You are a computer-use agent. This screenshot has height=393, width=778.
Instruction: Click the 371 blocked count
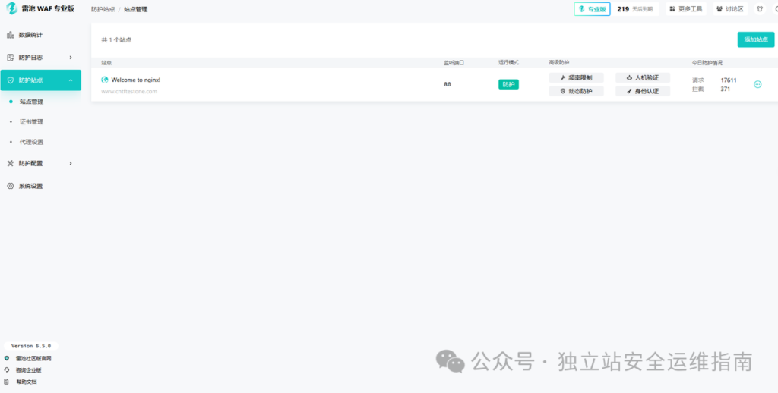coord(726,90)
